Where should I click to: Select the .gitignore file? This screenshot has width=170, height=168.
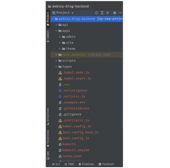click(72, 114)
